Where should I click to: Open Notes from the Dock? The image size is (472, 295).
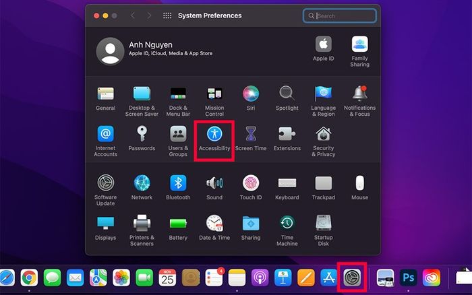(x=237, y=277)
